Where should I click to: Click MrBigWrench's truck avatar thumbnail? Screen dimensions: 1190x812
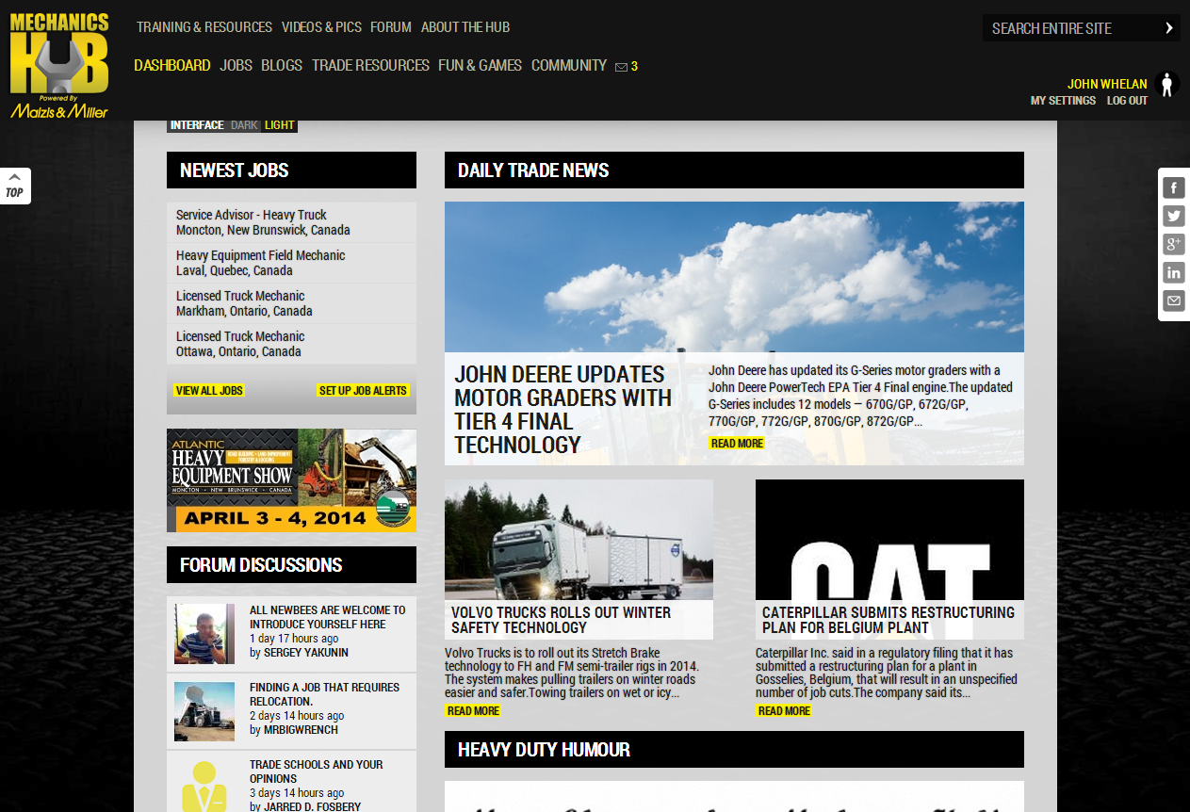point(204,711)
